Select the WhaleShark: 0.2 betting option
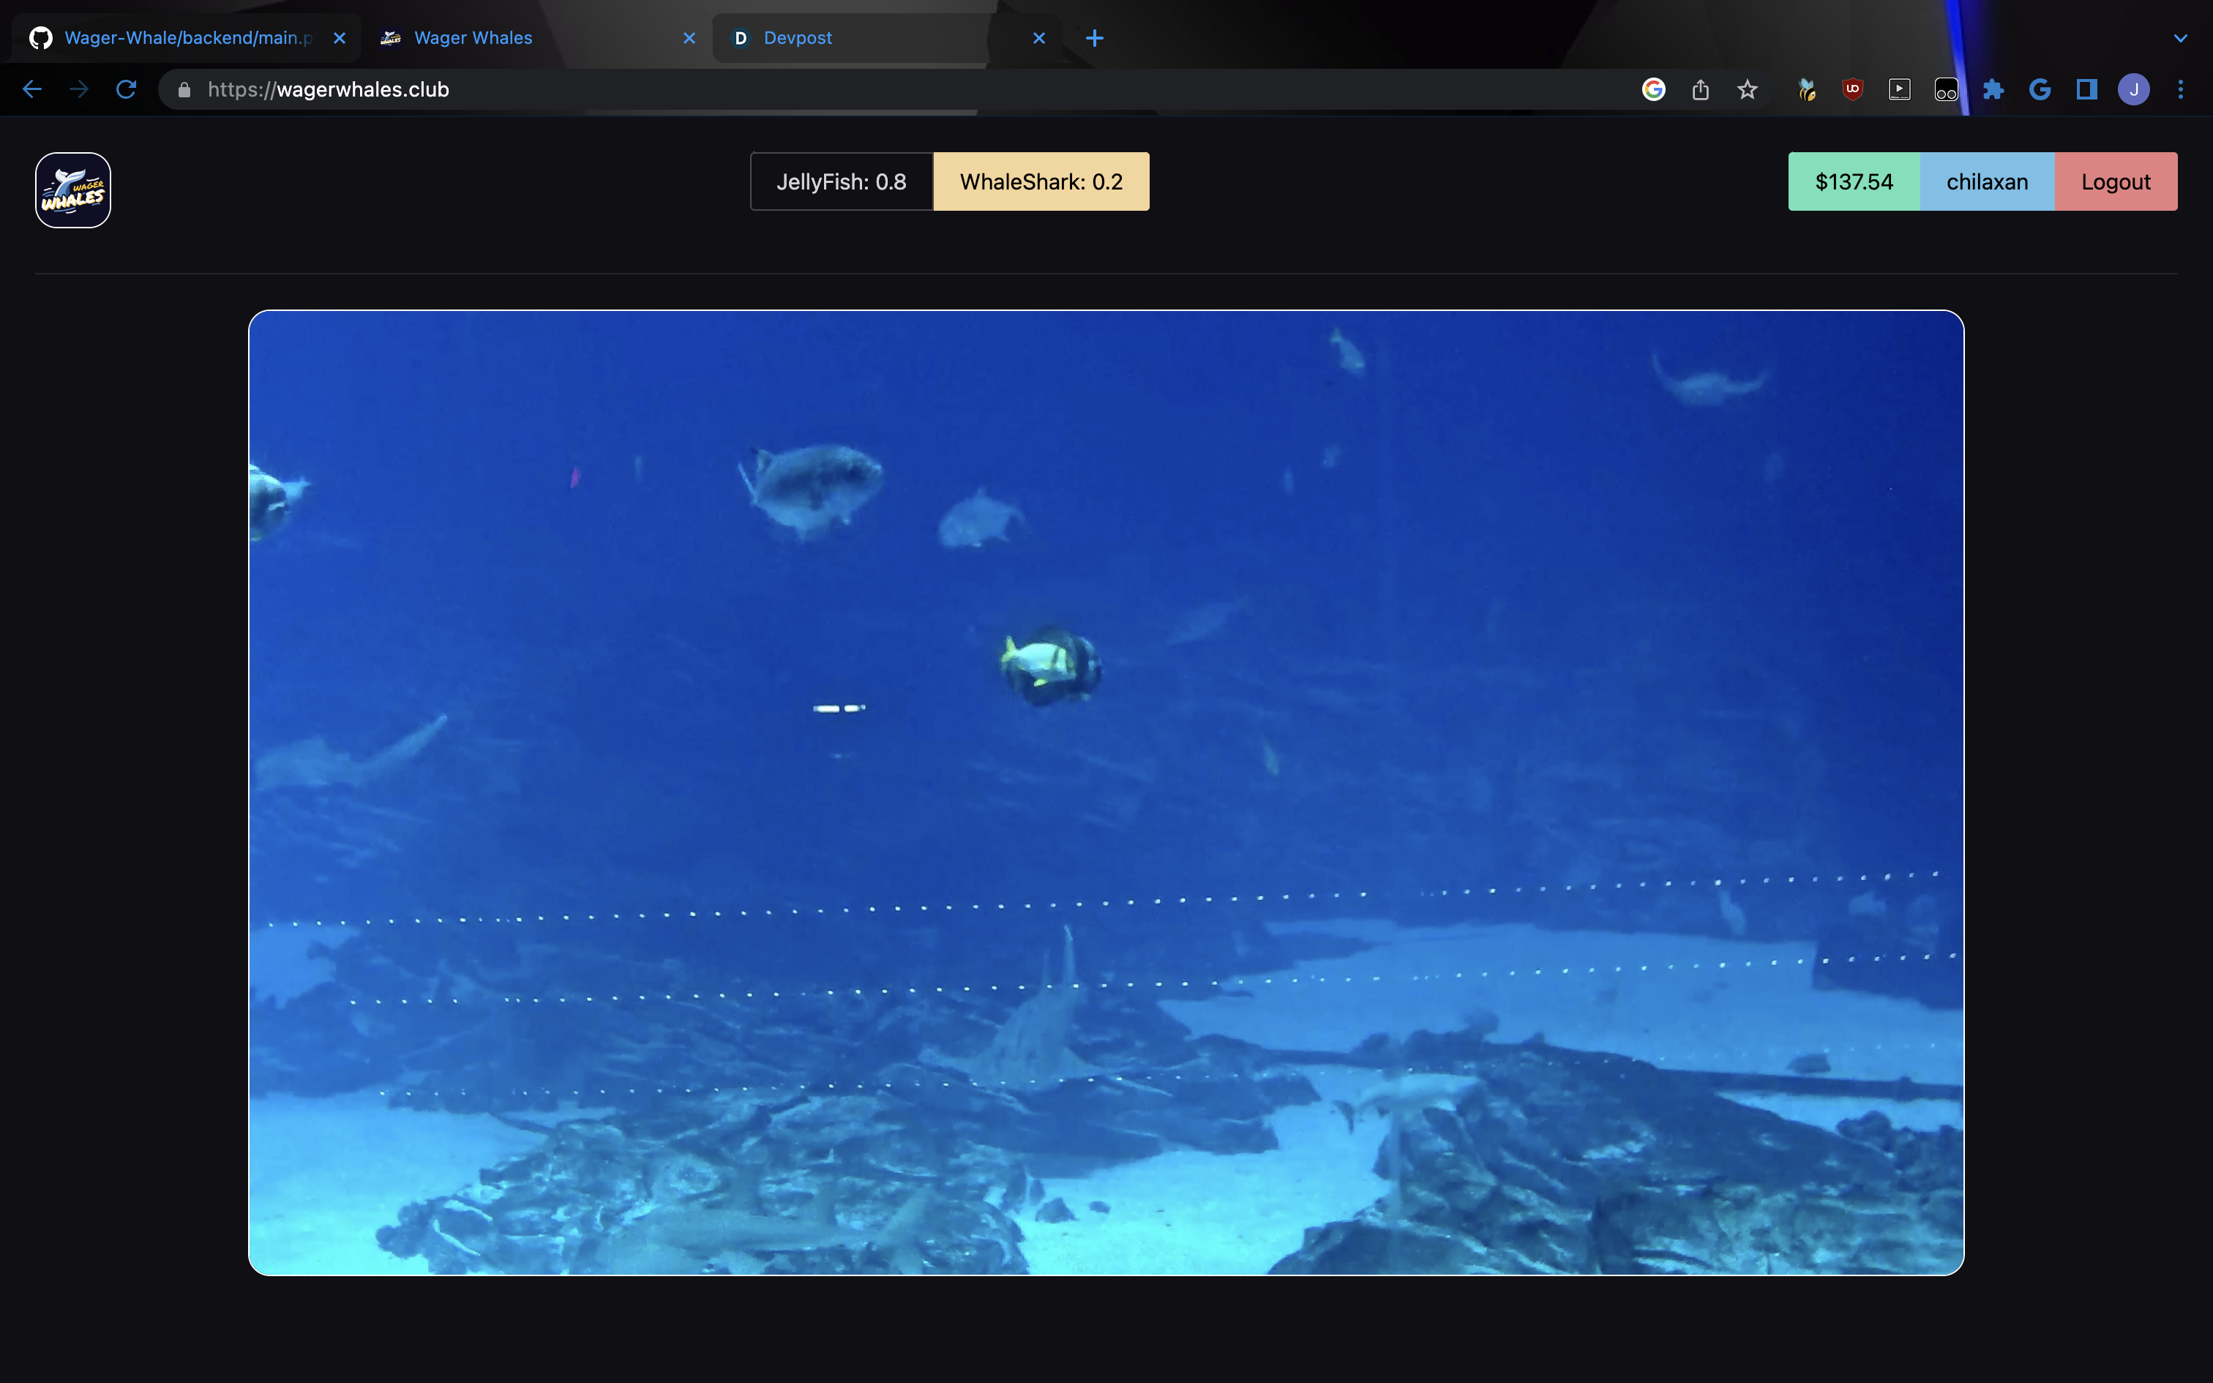The image size is (2213, 1383). pos(1041,182)
